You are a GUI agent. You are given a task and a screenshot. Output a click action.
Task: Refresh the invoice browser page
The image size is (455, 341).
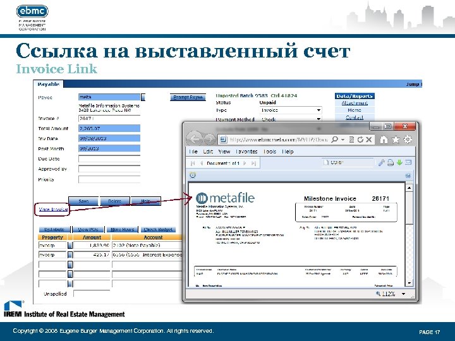click(360, 140)
